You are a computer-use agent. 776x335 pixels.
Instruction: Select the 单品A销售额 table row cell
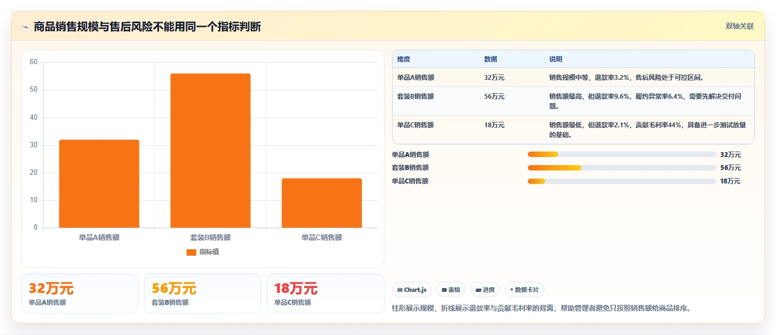[415, 78]
